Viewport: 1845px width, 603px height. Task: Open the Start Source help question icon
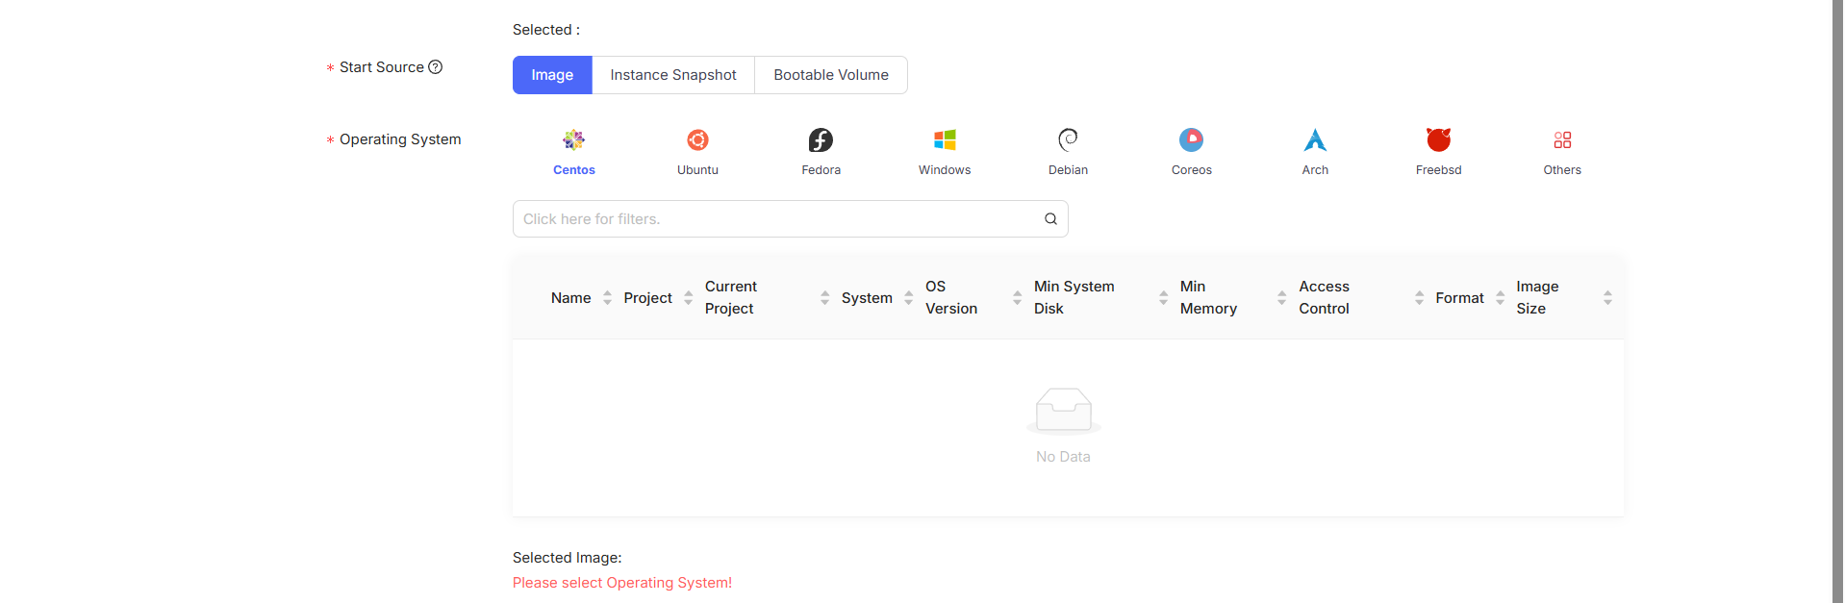point(435,67)
